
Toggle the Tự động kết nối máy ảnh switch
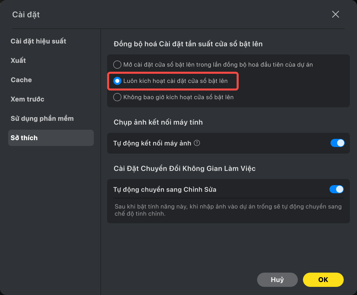(x=337, y=143)
